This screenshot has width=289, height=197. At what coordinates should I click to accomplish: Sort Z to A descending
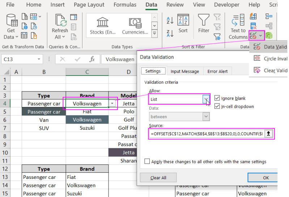pyautogui.click(x=170, y=34)
